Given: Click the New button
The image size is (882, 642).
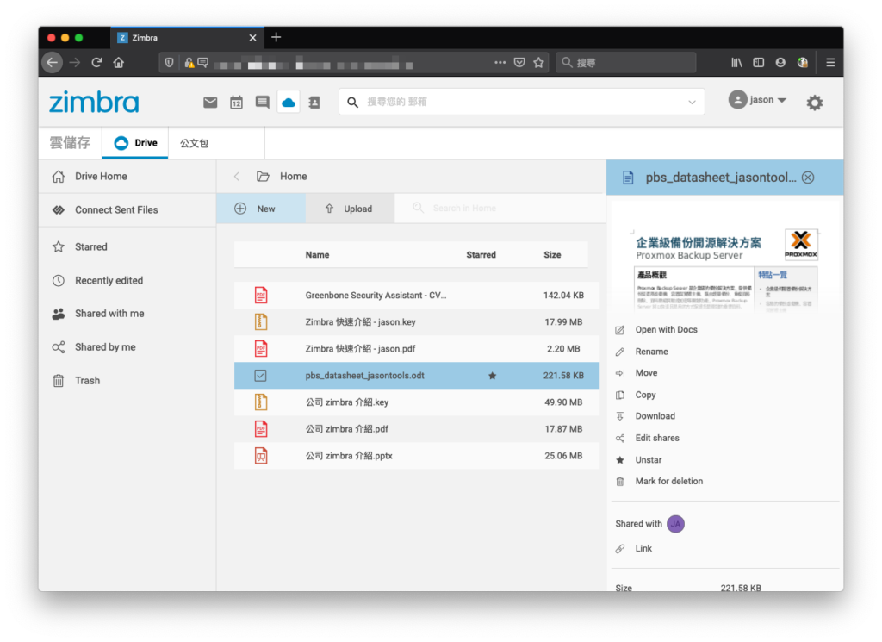Looking at the screenshot, I should click(x=261, y=209).
